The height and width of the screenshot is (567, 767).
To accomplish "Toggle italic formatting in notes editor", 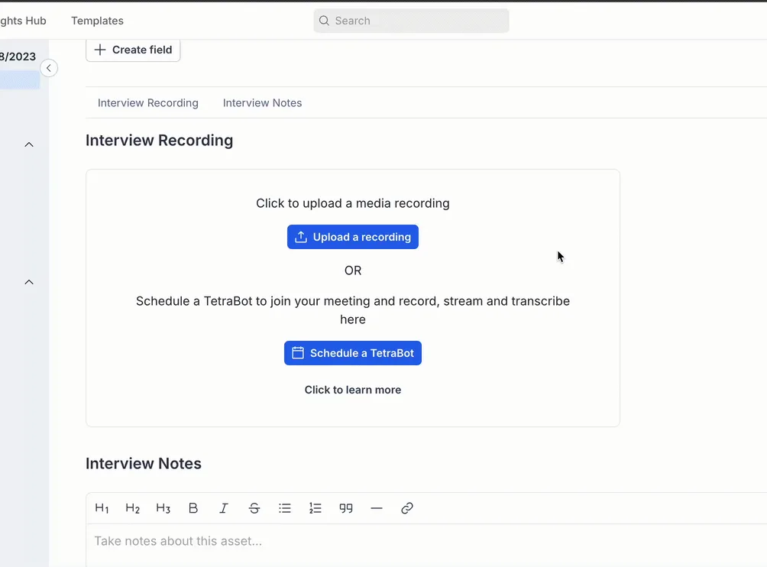I will pos(224,508).
